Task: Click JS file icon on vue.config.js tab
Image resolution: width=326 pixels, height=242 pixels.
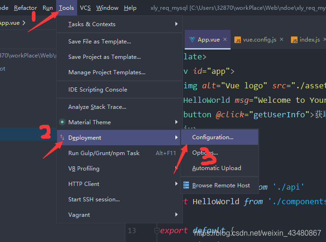Action: 238,40
